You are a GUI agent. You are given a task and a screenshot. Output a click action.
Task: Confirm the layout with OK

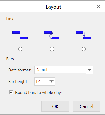[x=55, y=106]
